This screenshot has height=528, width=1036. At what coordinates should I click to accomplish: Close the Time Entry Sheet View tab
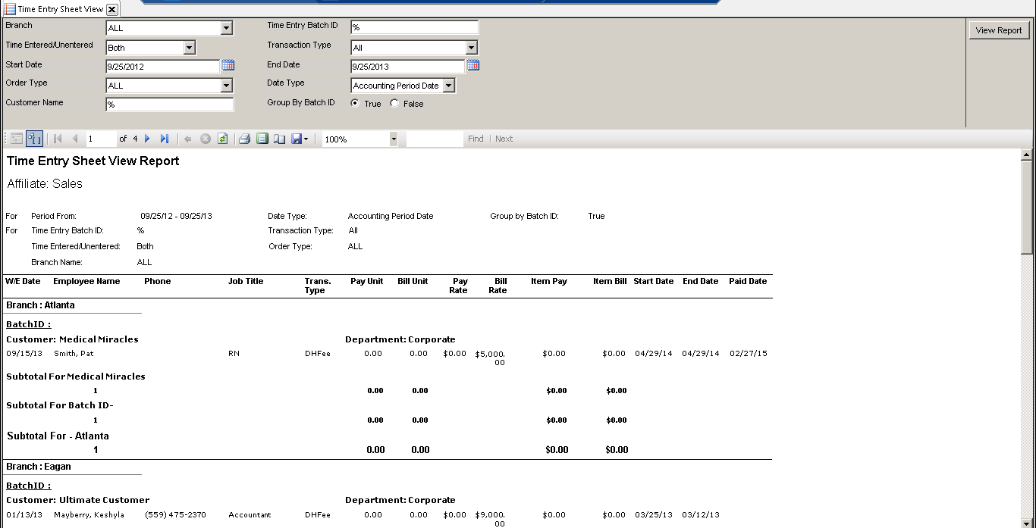point(111,9)
